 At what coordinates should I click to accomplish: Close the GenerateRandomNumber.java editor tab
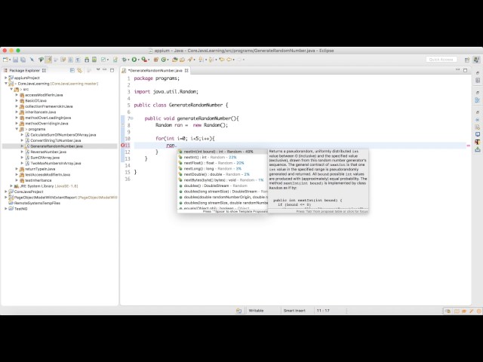(186, 70)
